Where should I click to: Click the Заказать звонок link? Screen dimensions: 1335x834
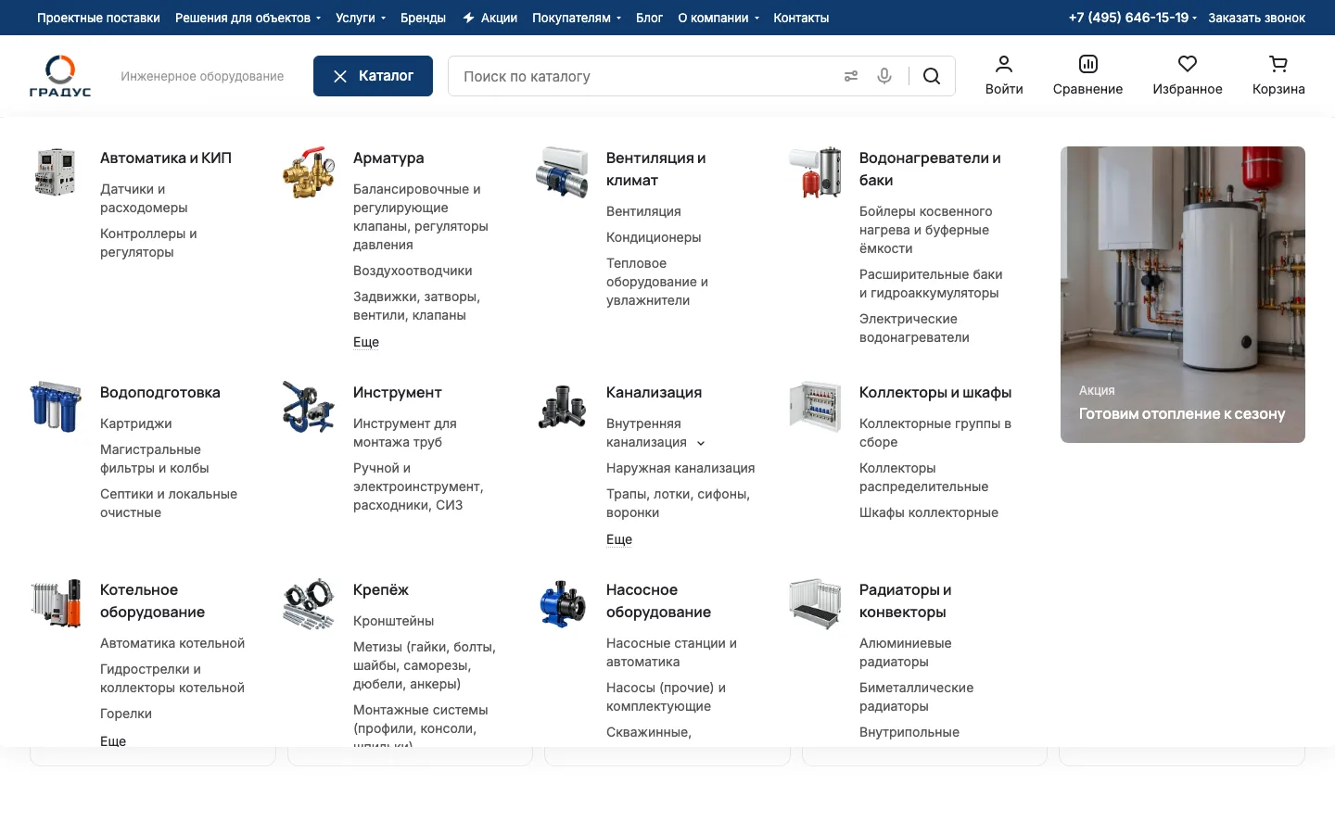point(1256,18)
